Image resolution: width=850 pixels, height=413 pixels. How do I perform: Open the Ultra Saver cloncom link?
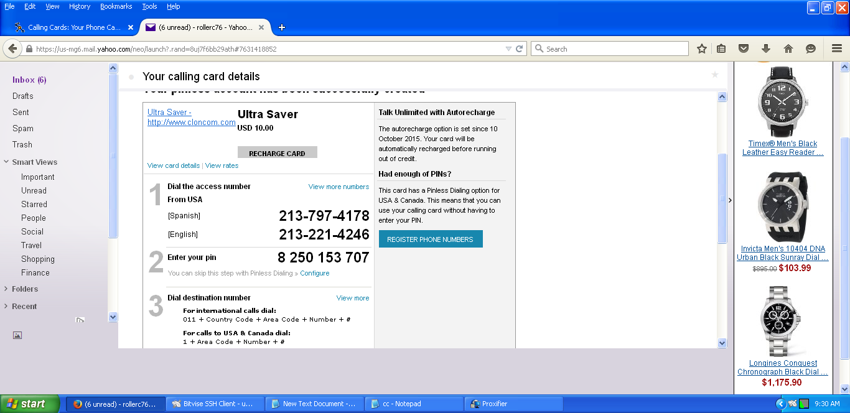click(192, 118)
